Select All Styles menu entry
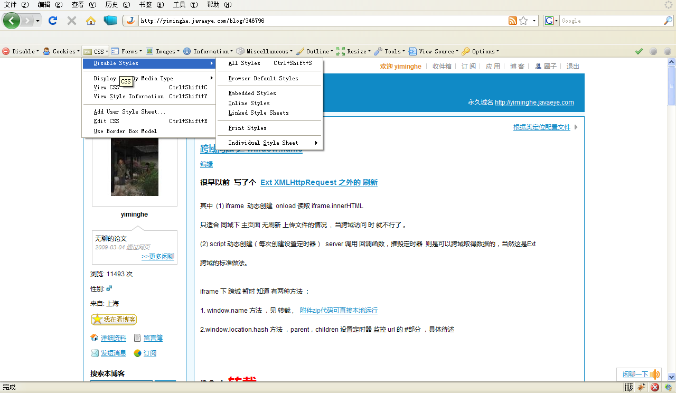Screen dimensions: 676x393 pos(244,63)
